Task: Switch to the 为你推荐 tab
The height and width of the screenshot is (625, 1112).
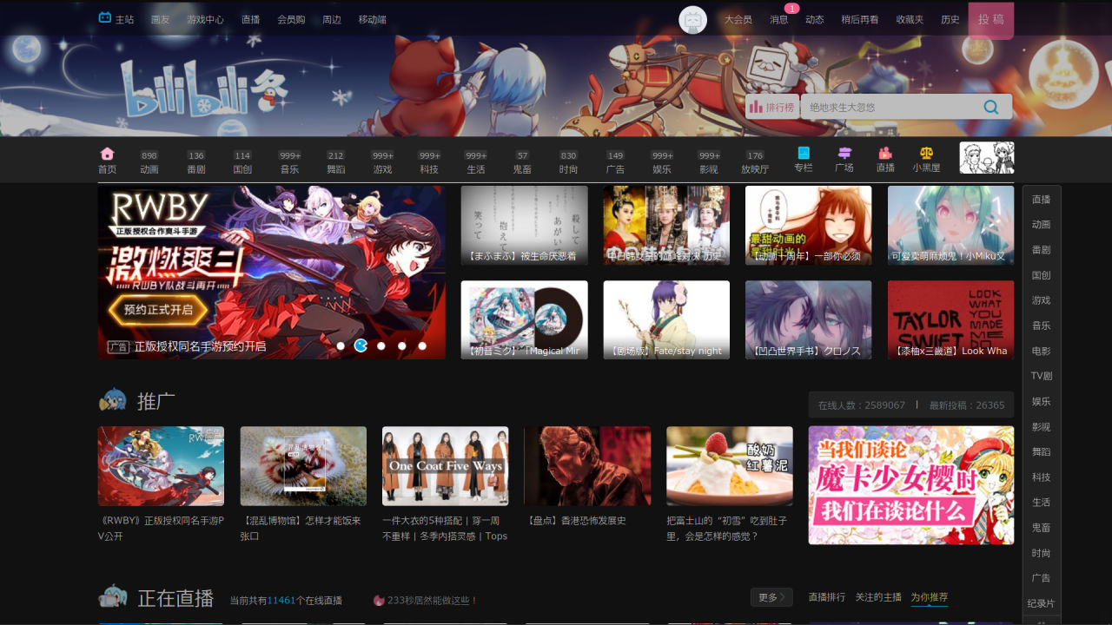Action: point(928,597)
